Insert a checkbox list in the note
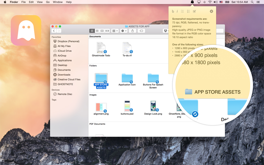Viewport: 264px width, 165px height. [194, 11]
